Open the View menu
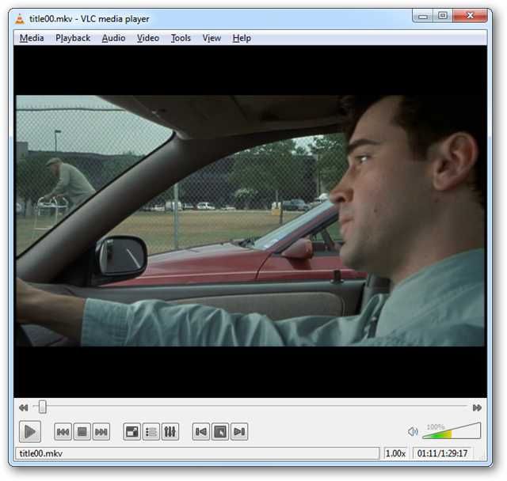This screenshot has width=507, height=481. click(212, 38)
